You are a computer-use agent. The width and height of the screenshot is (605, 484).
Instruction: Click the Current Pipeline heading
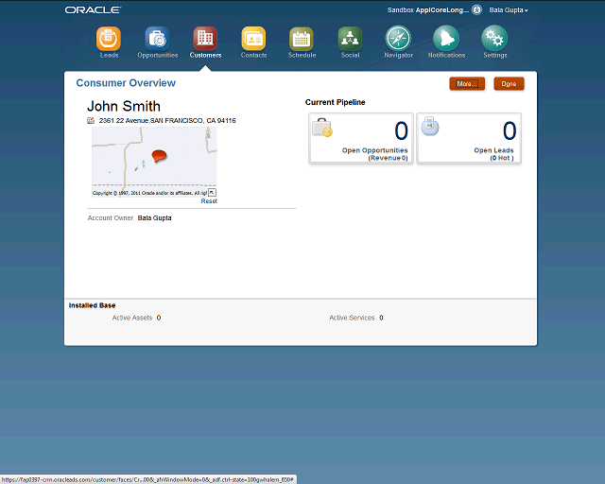335,102
